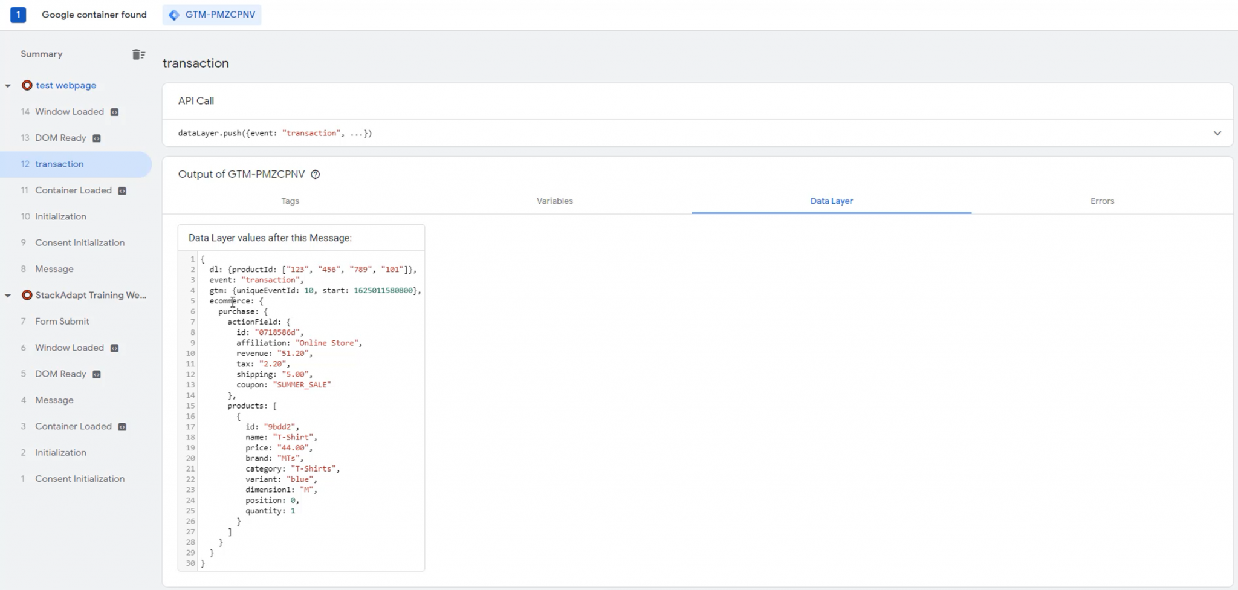
Task: Click the dataLayer.push API call code
Action: click(x=275, y=133)
